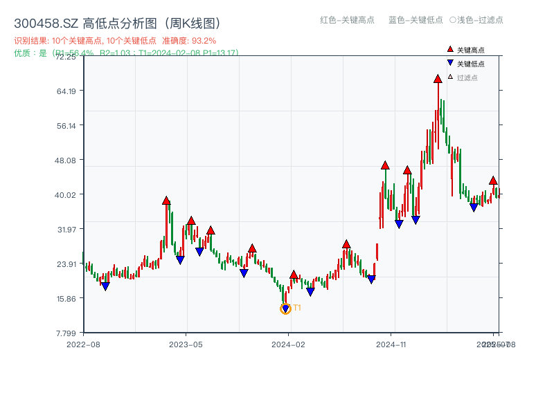The width and height of the screenshot is (554, 415).
Task: Click the 2022-08 x-axis date label
Action: (83, 344)
